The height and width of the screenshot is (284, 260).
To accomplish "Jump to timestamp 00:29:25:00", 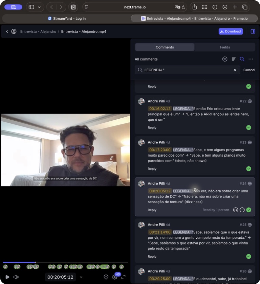I will click(160, 279).
